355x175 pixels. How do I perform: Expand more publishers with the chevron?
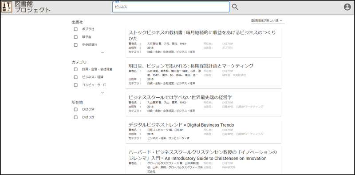click(x=103, y=52)
